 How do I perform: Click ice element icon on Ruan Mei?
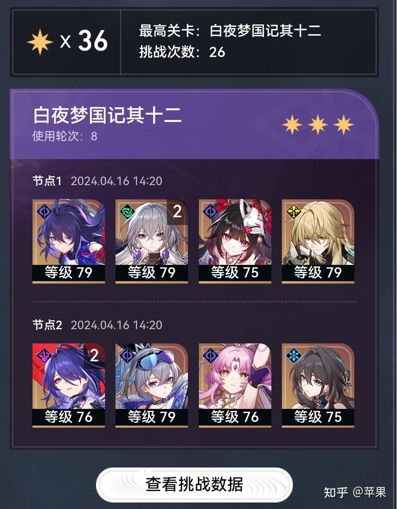(x=293, y=356)
